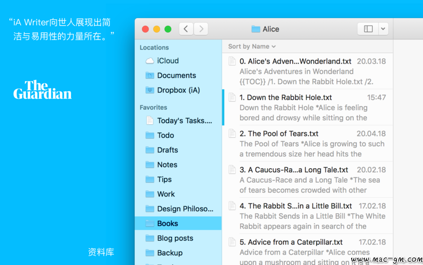Click the Documents folder icon
423x265 pixels.
(150, 76)
